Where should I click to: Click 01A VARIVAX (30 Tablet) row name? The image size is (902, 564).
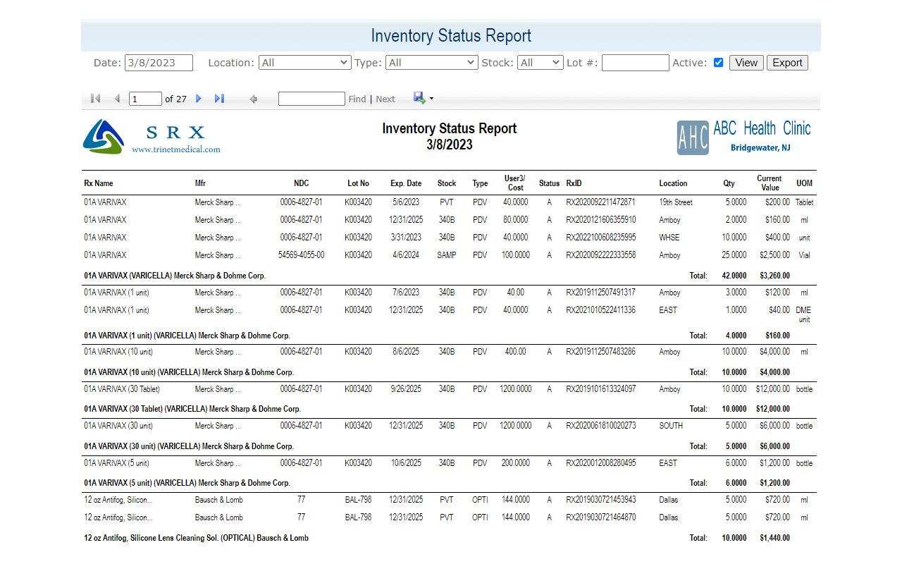(x=122, y=389)
